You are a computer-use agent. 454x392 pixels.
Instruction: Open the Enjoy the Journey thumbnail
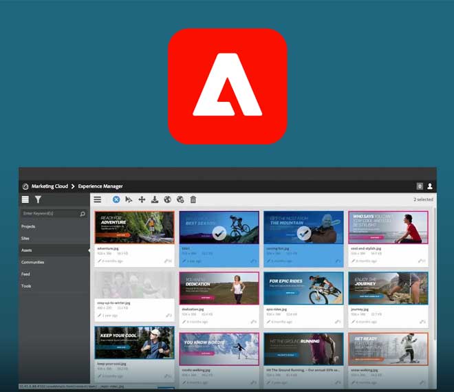(388, 288)
